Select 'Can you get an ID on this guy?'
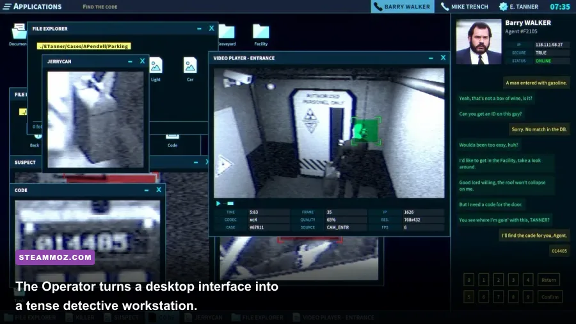The height and width of the screenshot is (324, 576). point(490,114)
